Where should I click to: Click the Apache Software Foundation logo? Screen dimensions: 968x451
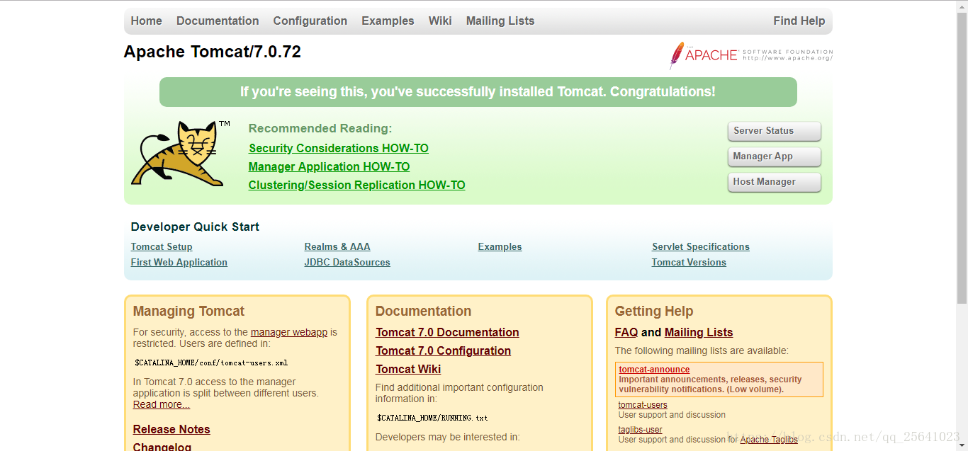coord(750,55)
